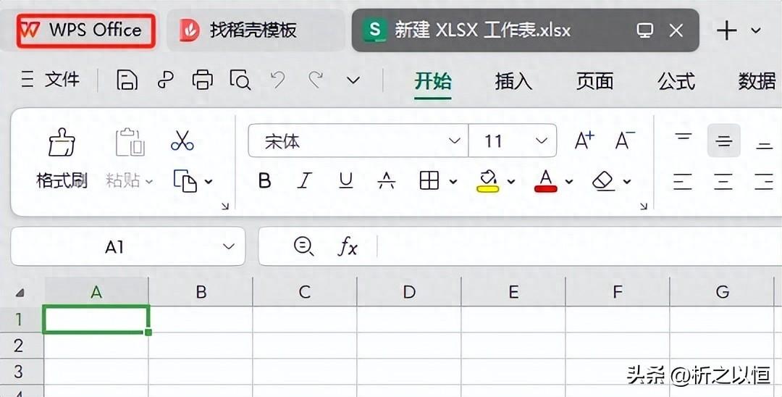Open font group dialog launcher
This screenshot has width=782, height=397.
click(644, 206)
